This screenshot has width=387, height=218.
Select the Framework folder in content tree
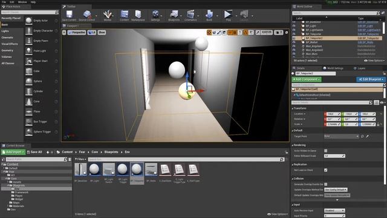22,193
